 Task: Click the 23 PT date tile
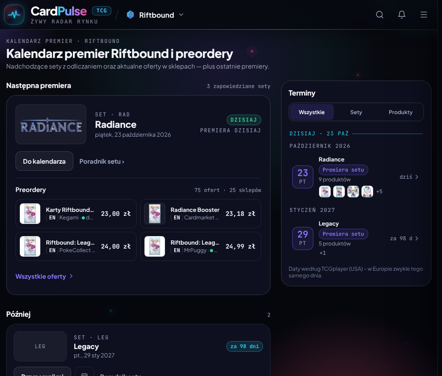[x=303, y=176]
